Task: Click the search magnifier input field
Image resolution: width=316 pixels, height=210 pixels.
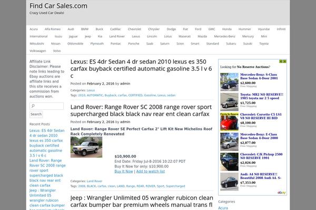Action: 46,106
